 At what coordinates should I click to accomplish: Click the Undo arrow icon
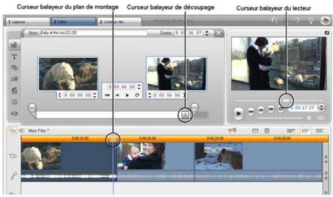[274, 21]
